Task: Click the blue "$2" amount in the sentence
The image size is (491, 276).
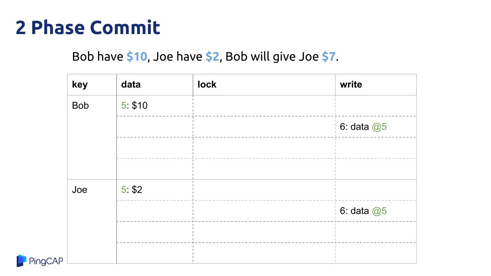Action: (212, 57)
